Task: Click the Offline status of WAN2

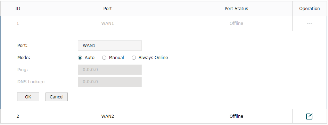Action: (236, 116)
